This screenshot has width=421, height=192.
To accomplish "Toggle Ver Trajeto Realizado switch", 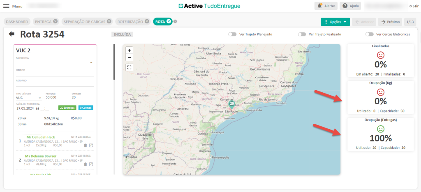I will point(302,34).
